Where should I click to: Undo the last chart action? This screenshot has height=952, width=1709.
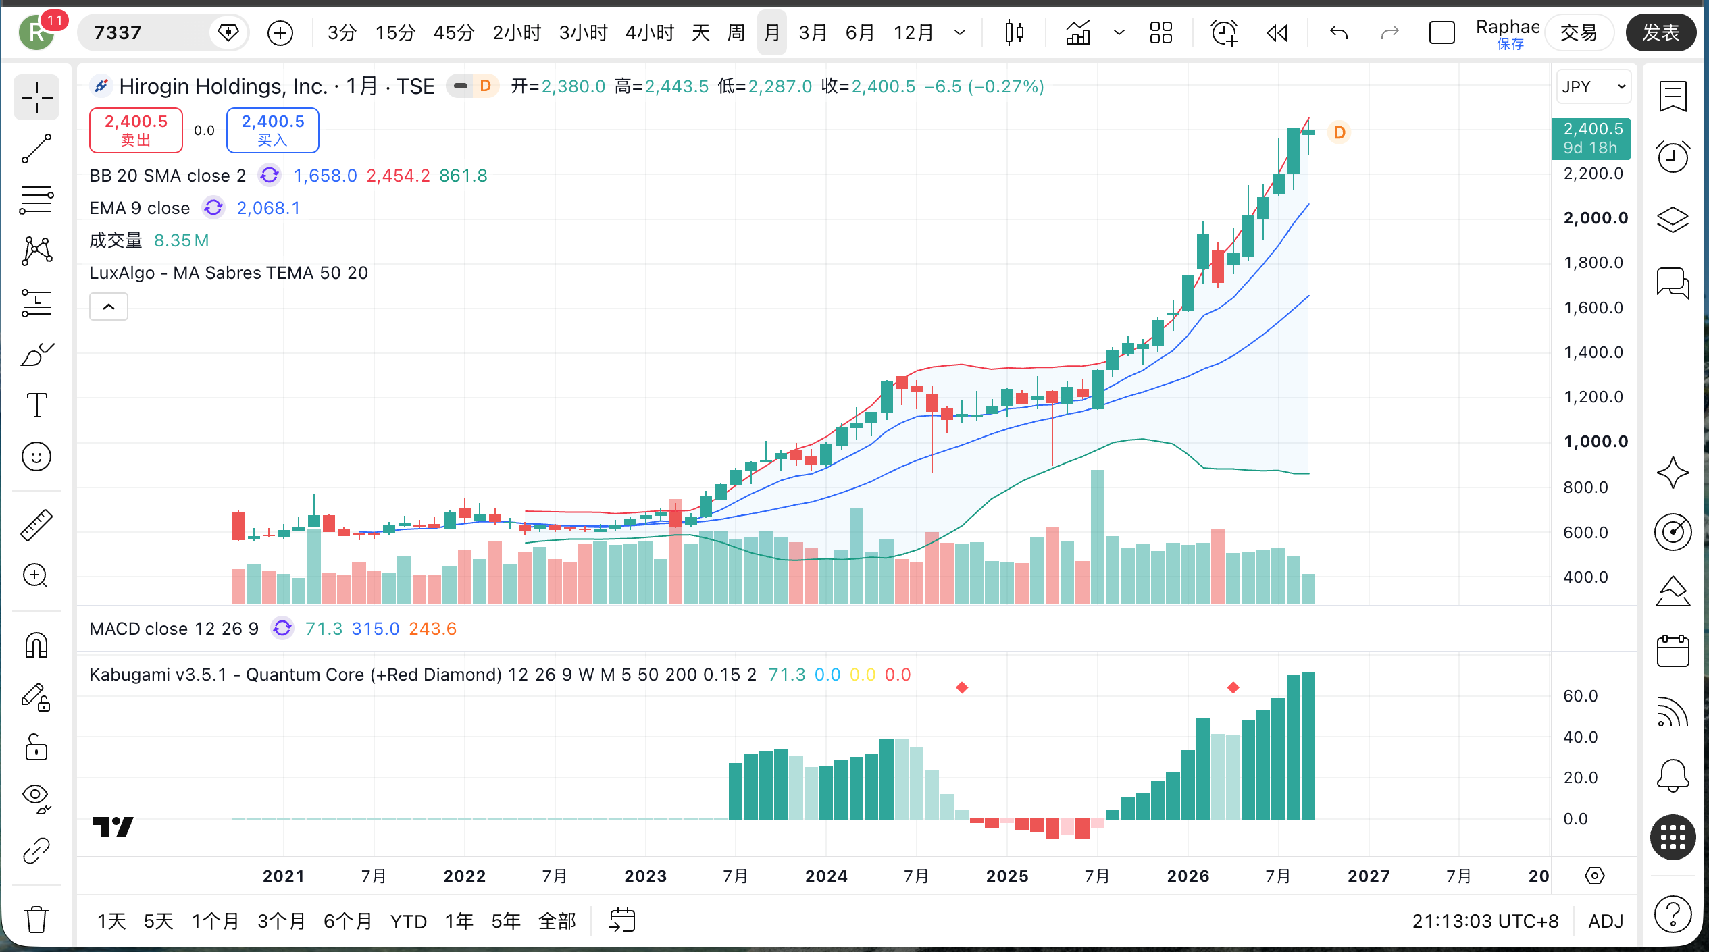(x=1338, y=32)
